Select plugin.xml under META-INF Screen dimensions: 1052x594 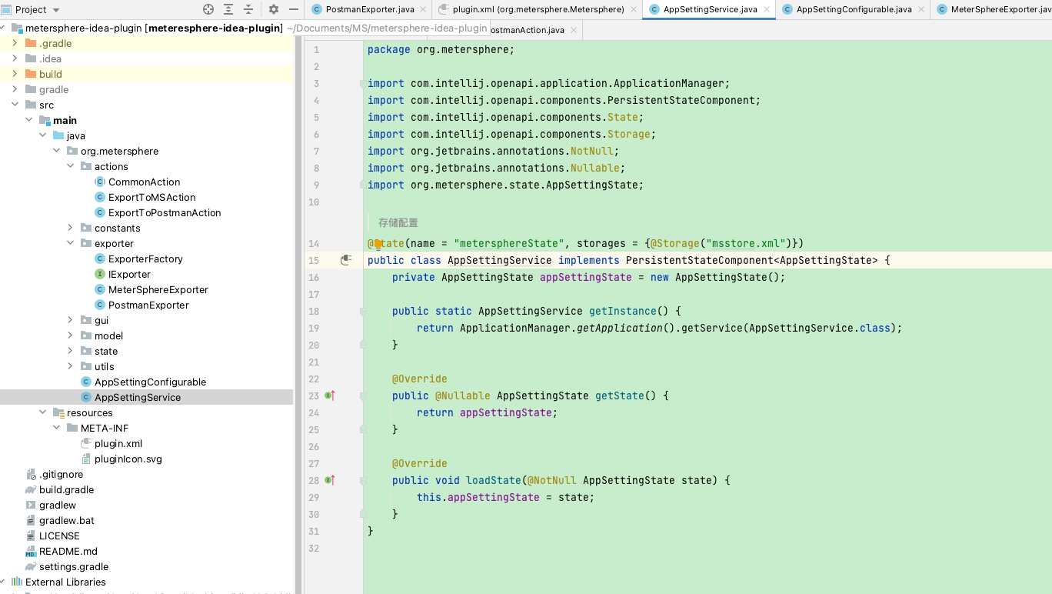[x=118, y=443]
